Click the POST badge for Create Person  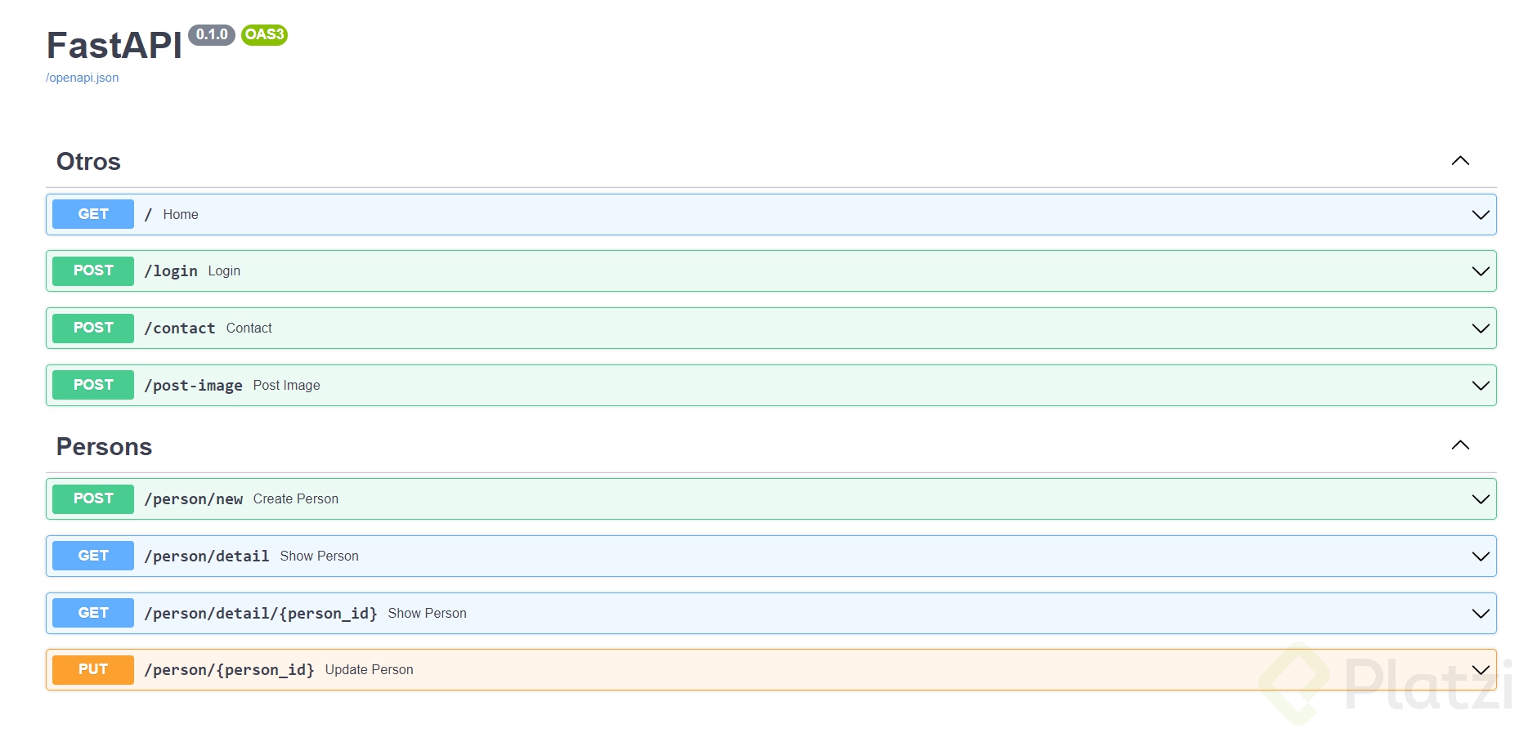click(x=93, y=498)
